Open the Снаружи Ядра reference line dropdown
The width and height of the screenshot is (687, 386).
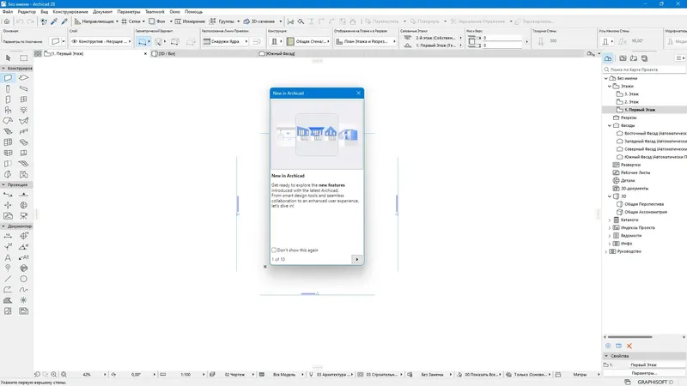point(226,41)
